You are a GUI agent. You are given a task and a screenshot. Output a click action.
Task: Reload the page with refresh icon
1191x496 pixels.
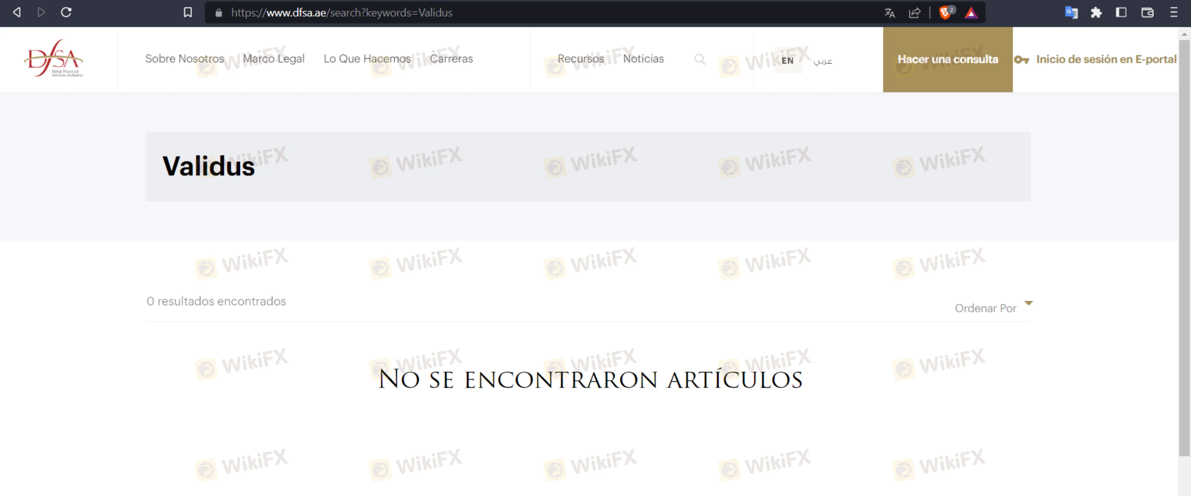[66, 13]
